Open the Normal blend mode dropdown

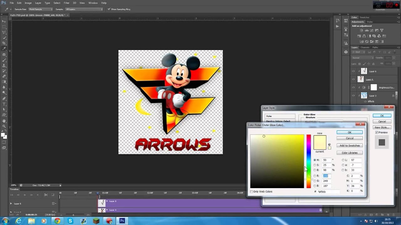[363, 58]
